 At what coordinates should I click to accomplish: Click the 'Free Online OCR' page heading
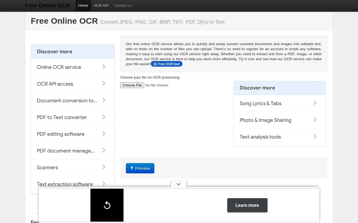click(x=64, y=21)
